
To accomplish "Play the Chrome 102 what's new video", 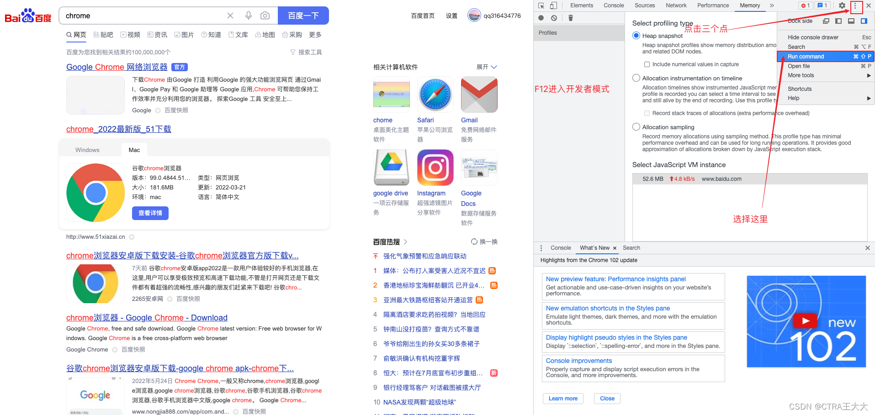I will [x=805, y=321].
